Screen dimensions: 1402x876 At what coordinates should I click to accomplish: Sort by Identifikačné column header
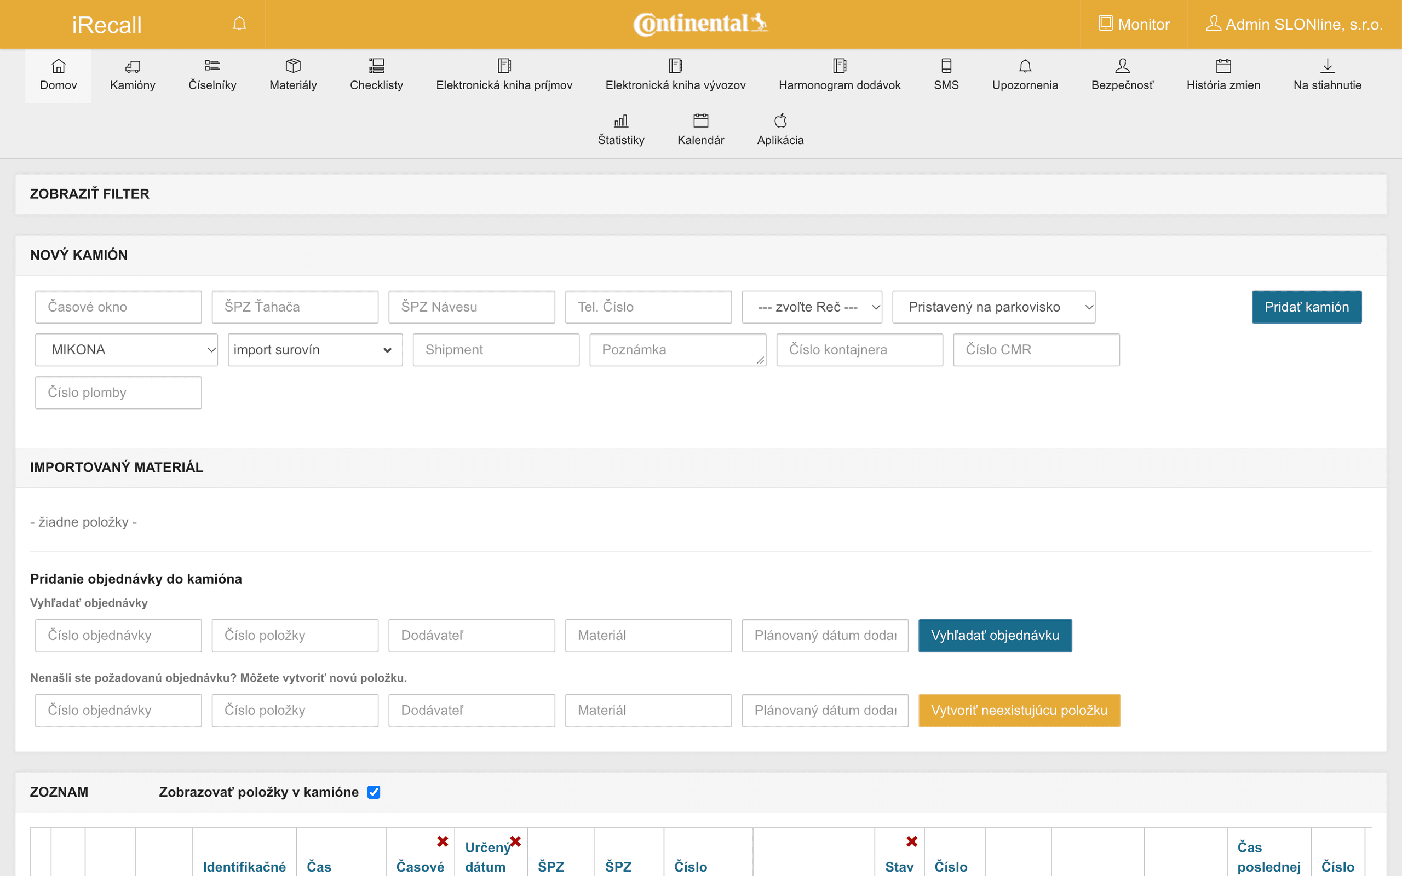244,867
